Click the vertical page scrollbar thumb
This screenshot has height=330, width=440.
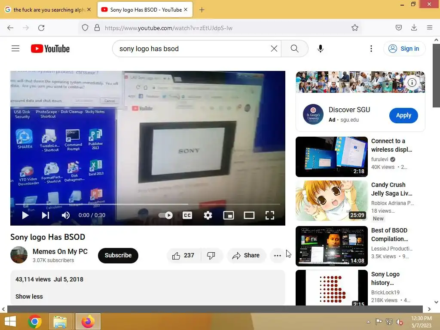click(x=437, y=76)
